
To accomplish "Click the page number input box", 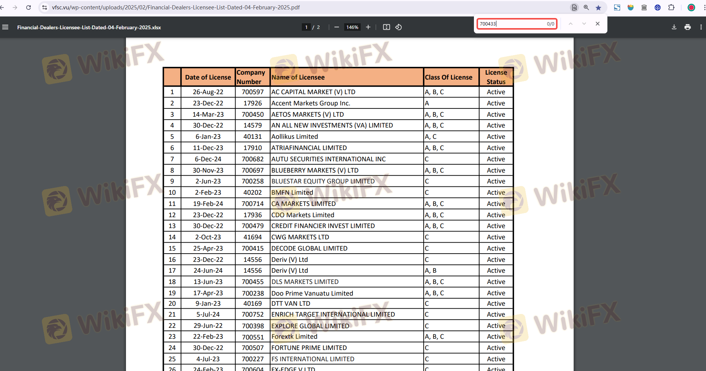I will [x=306, y=27].
